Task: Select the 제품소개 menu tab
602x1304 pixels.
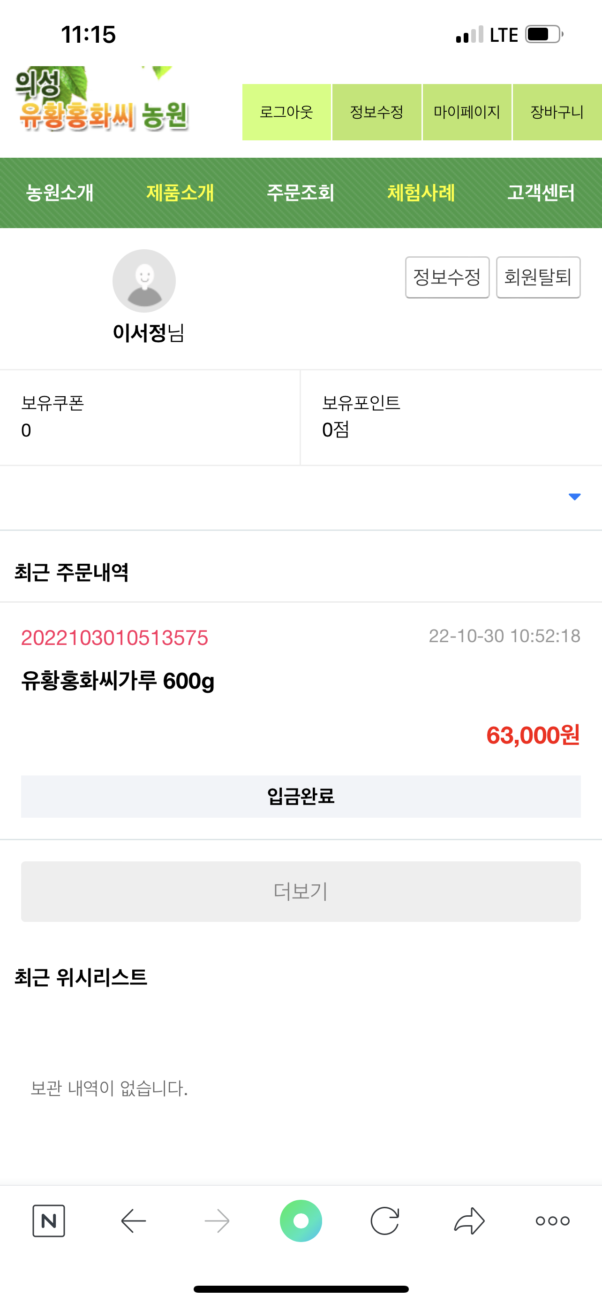Action: pyautogui.click(x=181, y=193)
